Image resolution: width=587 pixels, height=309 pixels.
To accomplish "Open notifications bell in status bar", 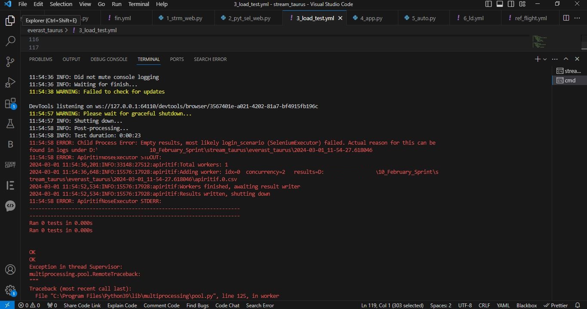I will [578, 305].
